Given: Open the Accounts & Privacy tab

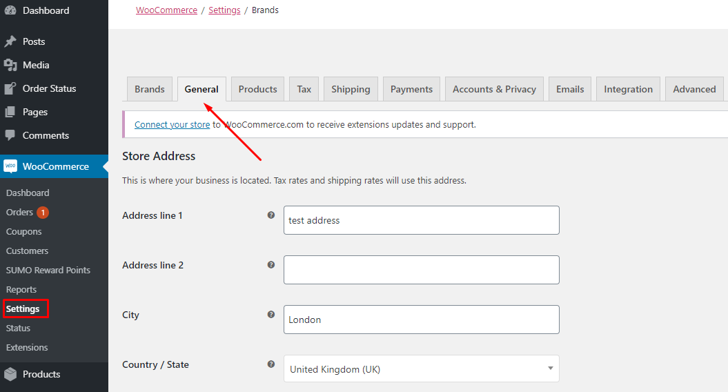Looking at the screenshot, I should [494, 89].
